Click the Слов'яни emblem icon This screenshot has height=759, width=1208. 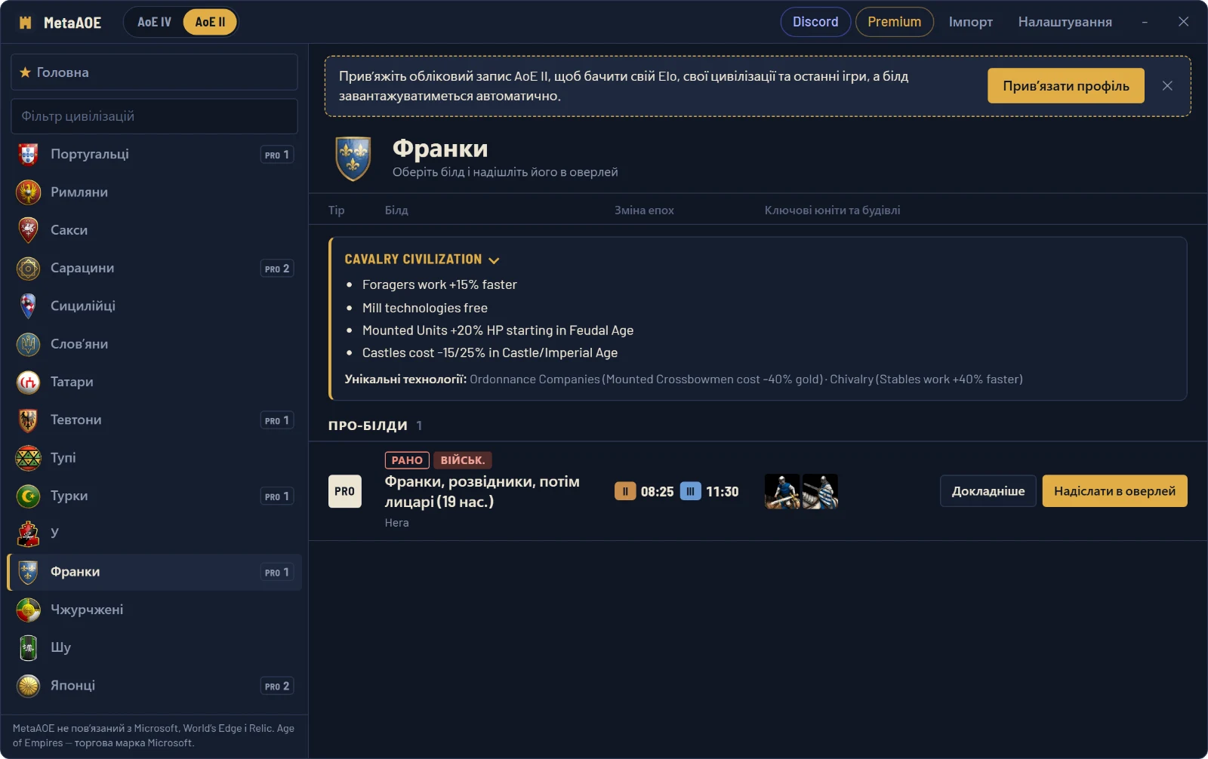28,344
